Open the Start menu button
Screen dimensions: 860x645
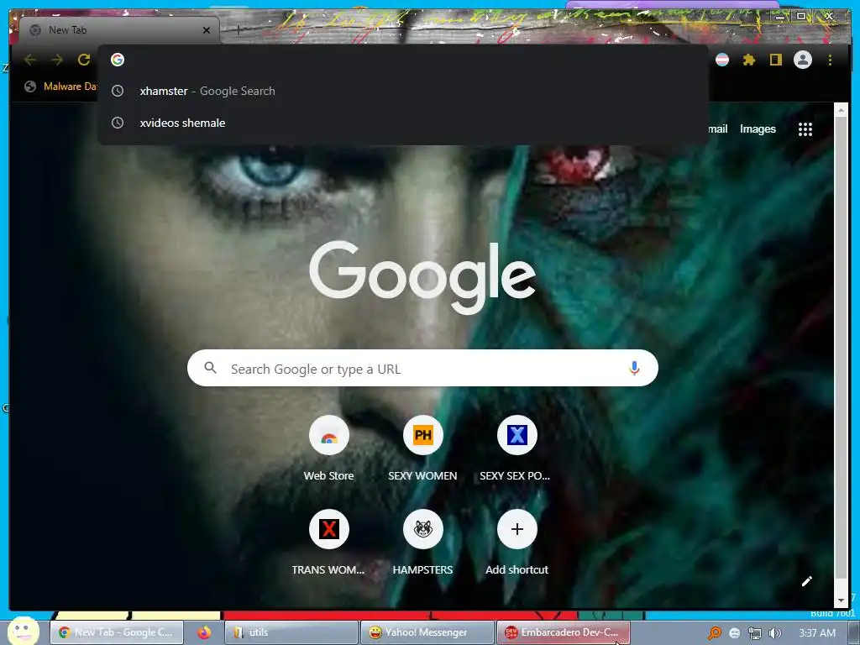[23, 632]
